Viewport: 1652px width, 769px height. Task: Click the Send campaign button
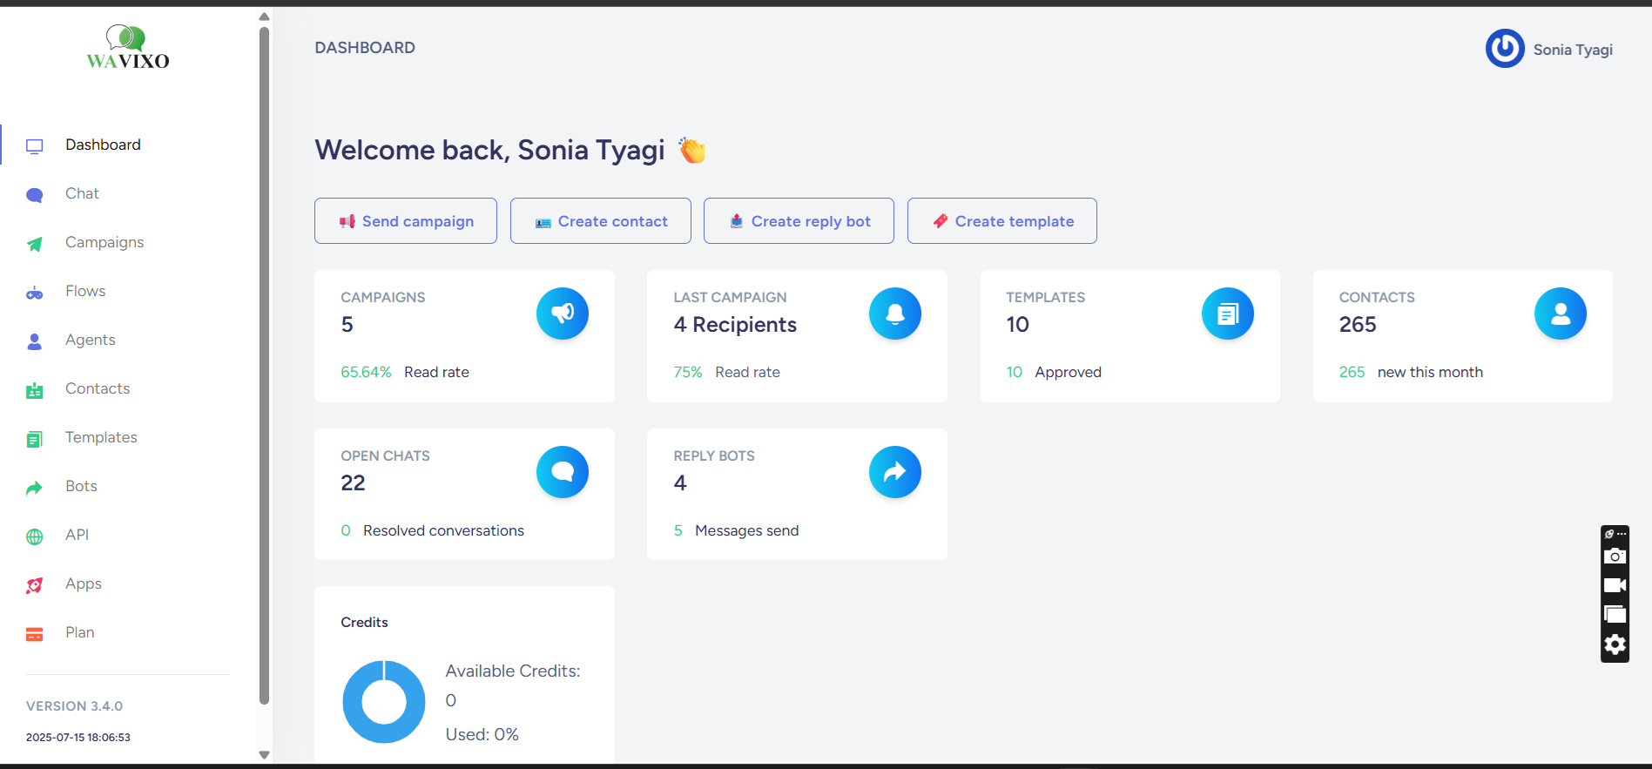click(406, 221)
